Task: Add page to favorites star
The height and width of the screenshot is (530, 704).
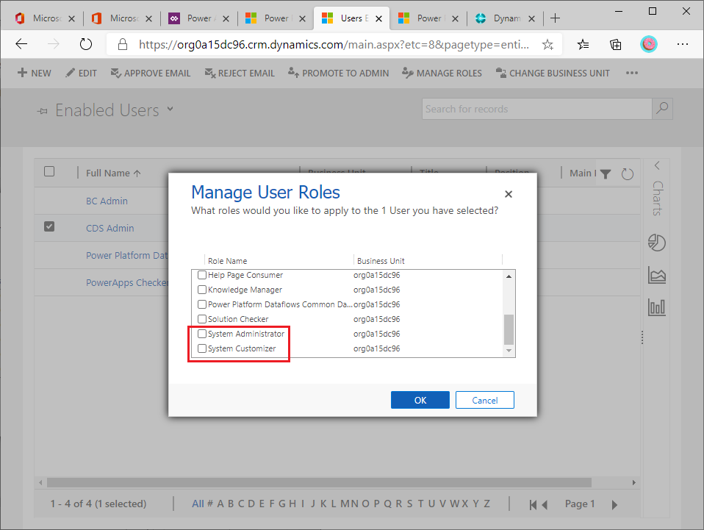Action: [x=547, y=44]
